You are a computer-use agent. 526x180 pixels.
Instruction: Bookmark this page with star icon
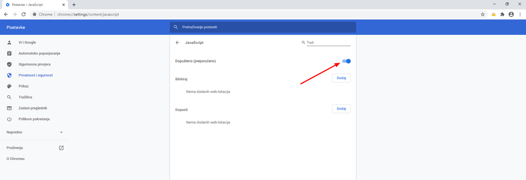483,14
